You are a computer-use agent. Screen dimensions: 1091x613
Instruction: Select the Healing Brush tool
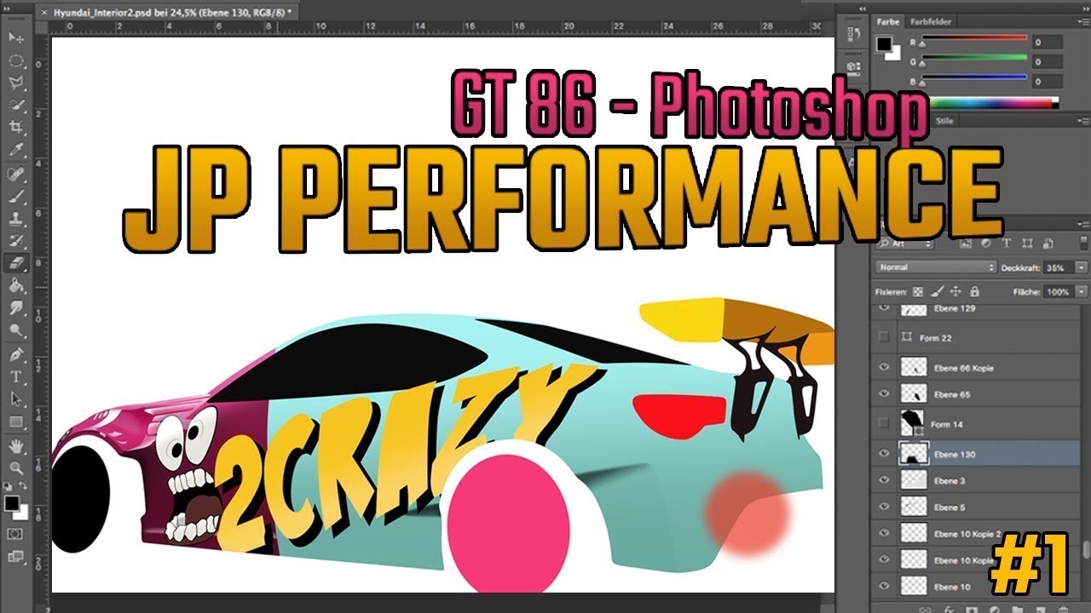16,174
